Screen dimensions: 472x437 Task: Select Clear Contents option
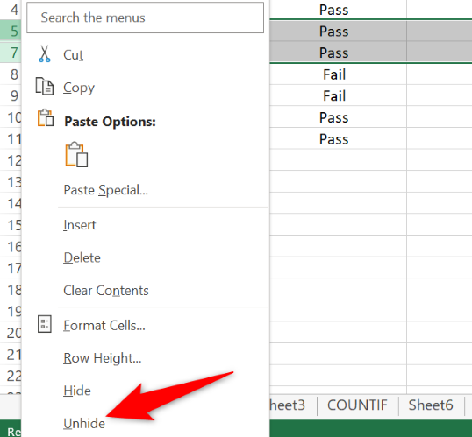pos(106,291)
